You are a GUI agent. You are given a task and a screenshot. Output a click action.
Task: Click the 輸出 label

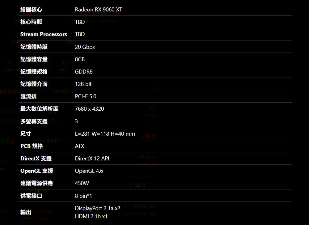tap(26, 212)
